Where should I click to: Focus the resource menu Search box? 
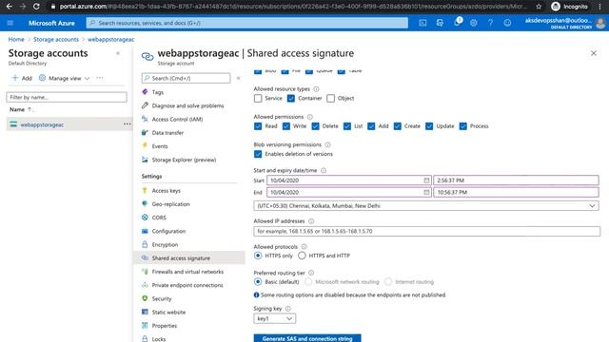(186, 78)
